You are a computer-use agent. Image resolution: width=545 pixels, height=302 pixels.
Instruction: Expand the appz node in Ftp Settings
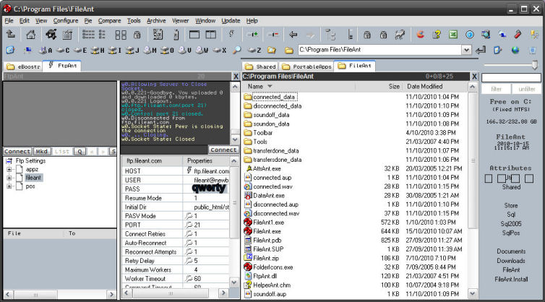coord(9,170)
